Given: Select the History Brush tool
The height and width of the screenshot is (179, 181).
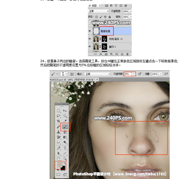Looking at the screenshot, I should [65, 132].
